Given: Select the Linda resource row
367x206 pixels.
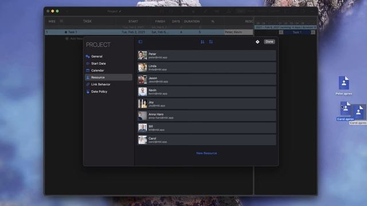Looking at the screenshot, I should tap(206, 68).
